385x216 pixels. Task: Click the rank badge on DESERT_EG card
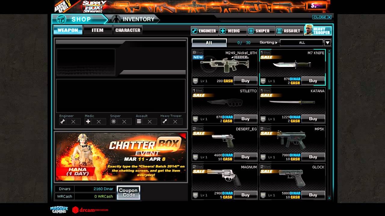click(x=196, y=157)
